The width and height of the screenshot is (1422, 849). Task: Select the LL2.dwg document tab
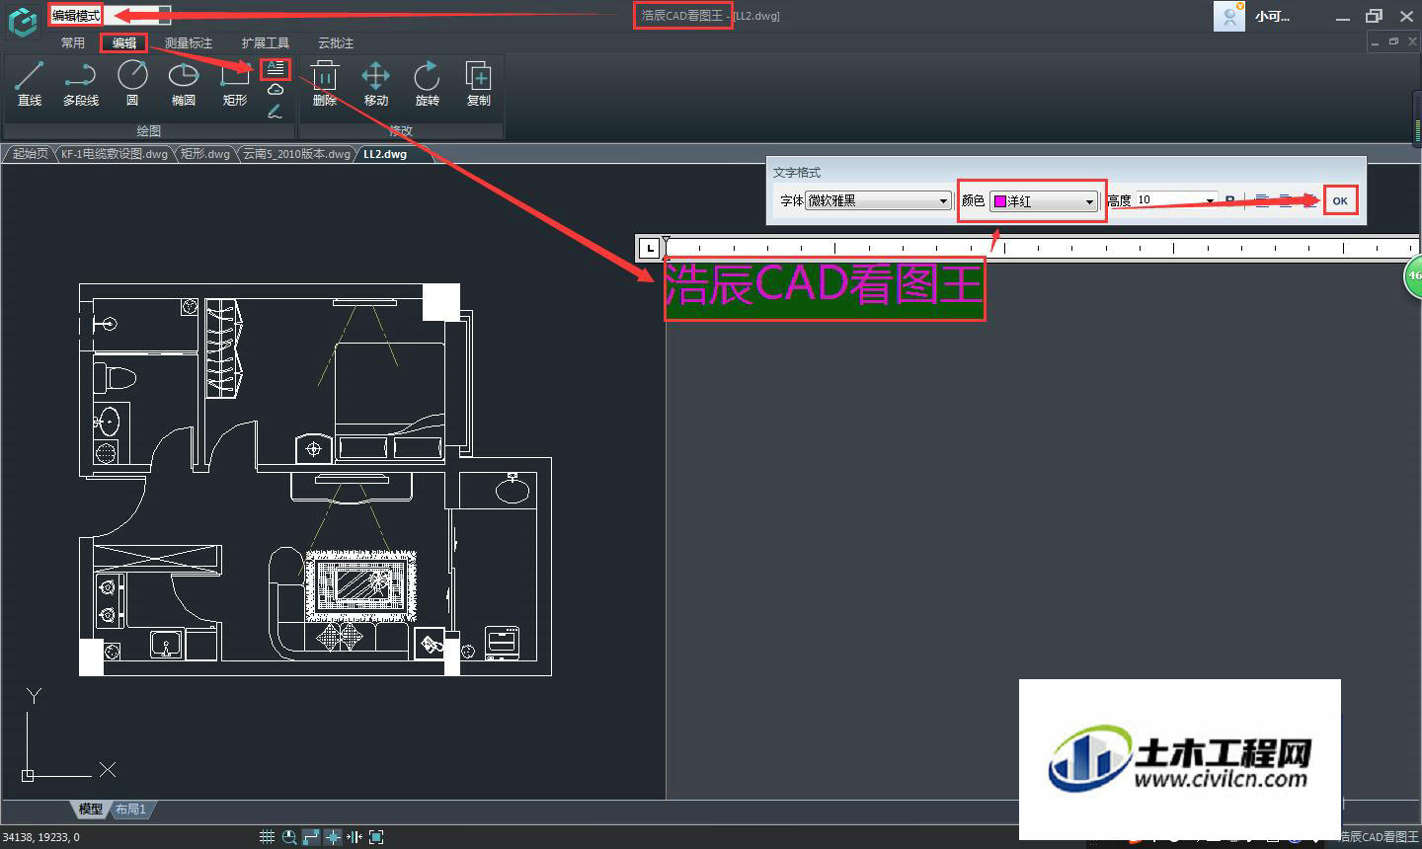pos(385,154)
